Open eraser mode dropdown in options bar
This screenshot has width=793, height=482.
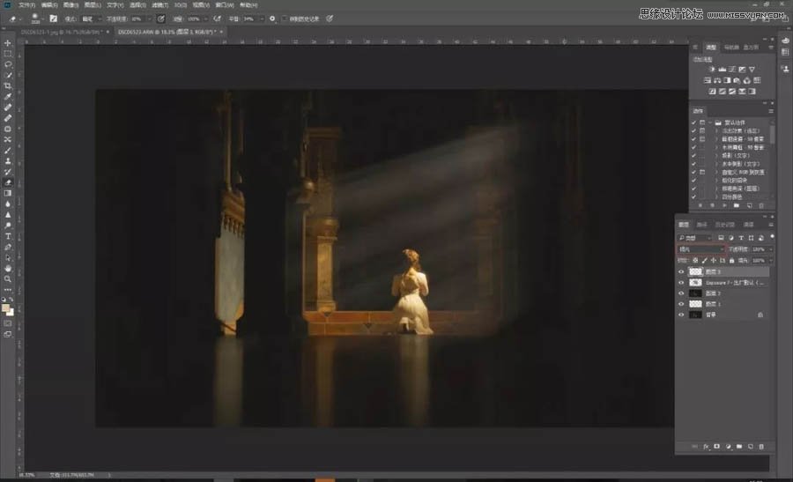91,19
